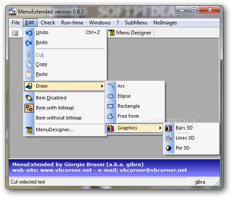This screenshot has height=198, width=232.
Task: Click the Lines 3D chart icon
Action: 169,138
